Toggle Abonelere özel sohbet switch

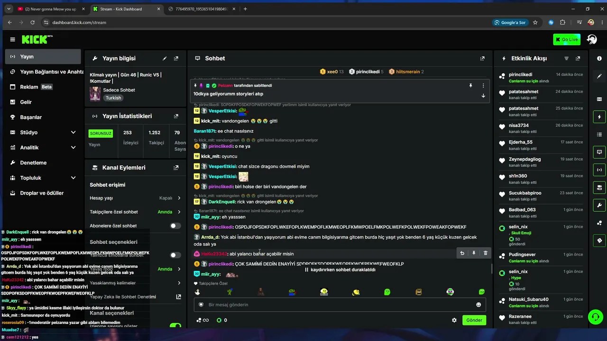tap(175, 226)
